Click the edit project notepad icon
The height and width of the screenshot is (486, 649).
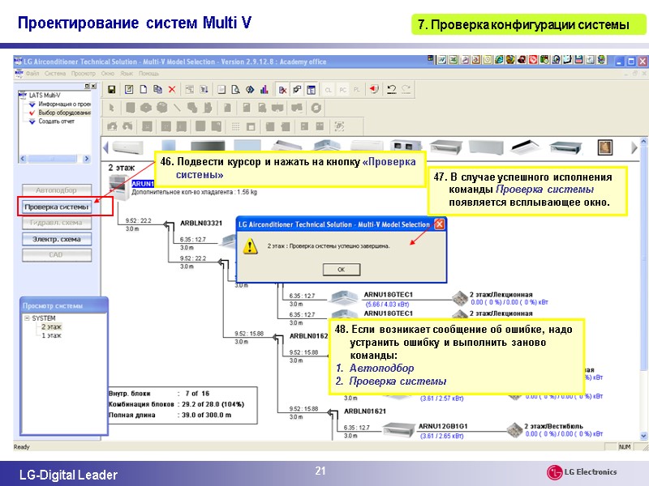coord(129,89)
